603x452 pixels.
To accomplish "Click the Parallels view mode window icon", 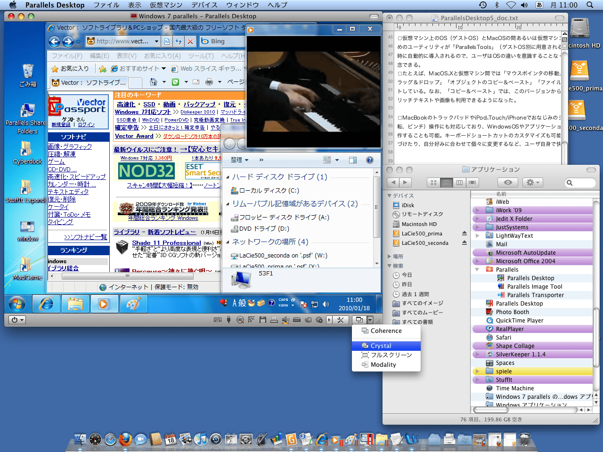I will [359, 320].
